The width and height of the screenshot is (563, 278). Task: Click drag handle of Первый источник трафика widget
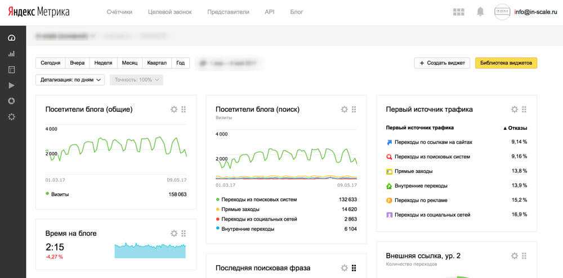524,110
